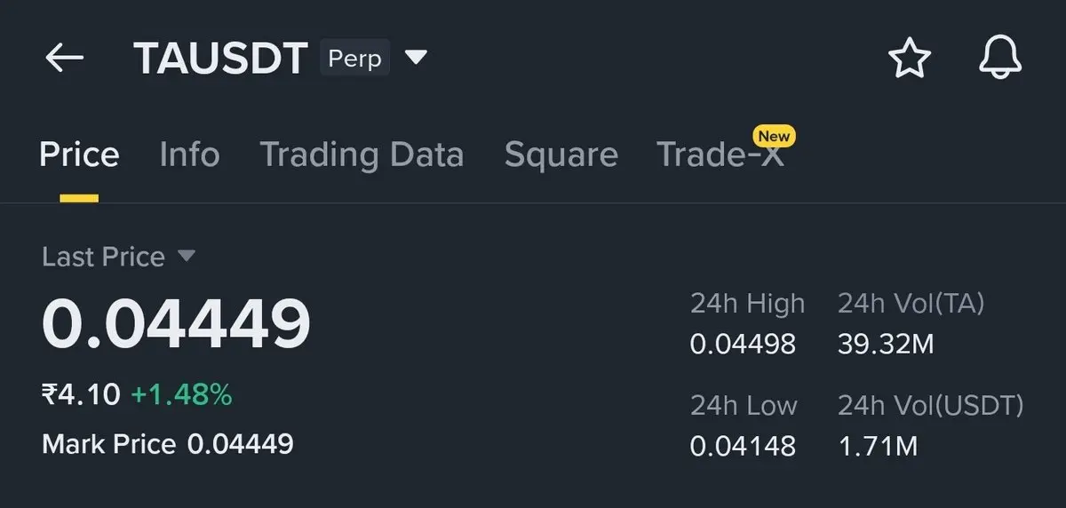Tap the large last price 0.04449
The height and width of the screenshot is (508, 1066).
176,323
